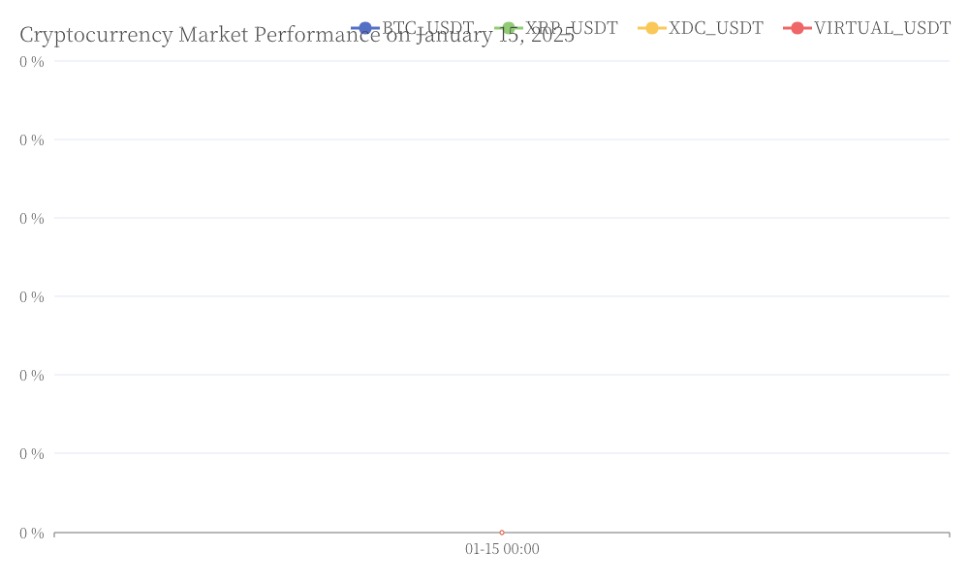Toggle XRP_USDT series via its legend text
This screenshot has height=581, width=969.
[x=571, y=28]
